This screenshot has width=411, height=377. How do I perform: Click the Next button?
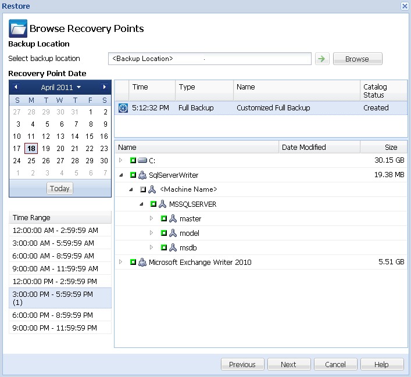288,364
